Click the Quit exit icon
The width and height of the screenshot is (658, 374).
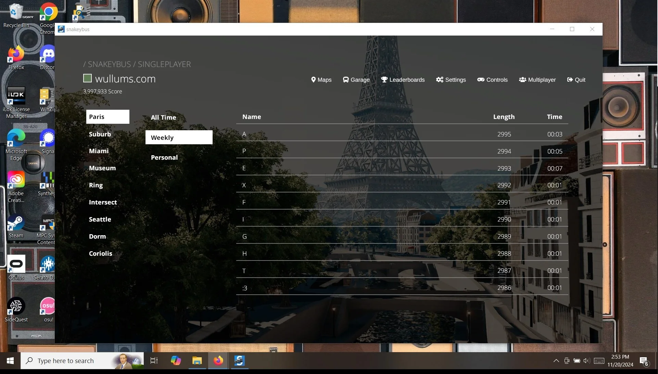[x=570, y=80]
